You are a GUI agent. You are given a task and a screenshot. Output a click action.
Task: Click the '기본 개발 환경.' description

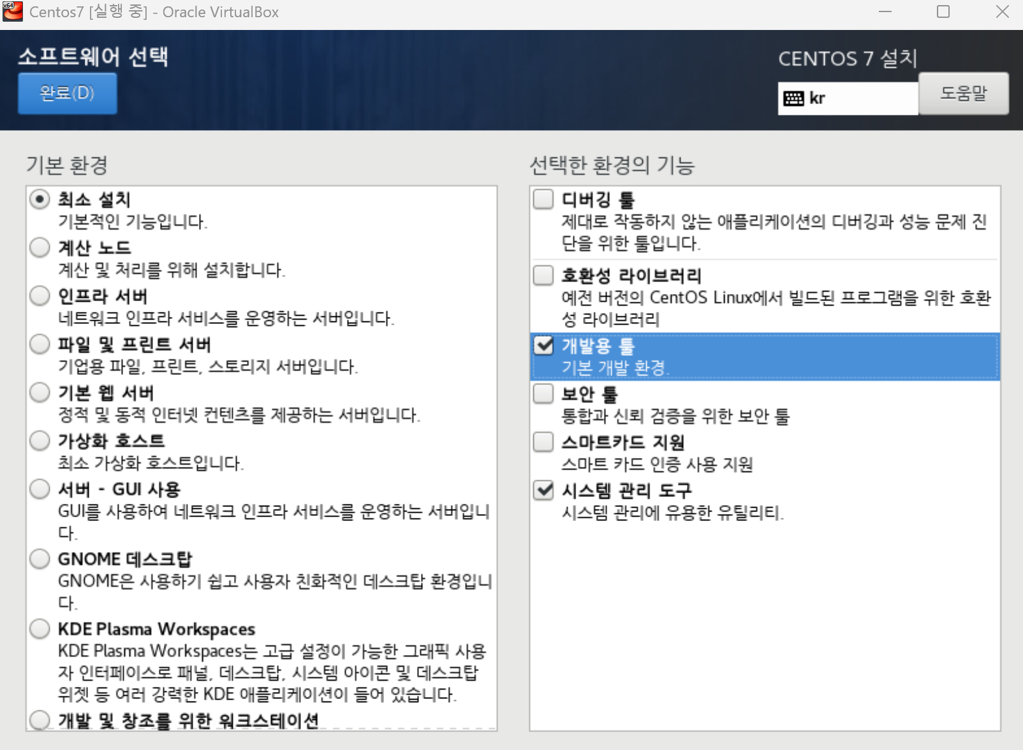pos(615,368)
